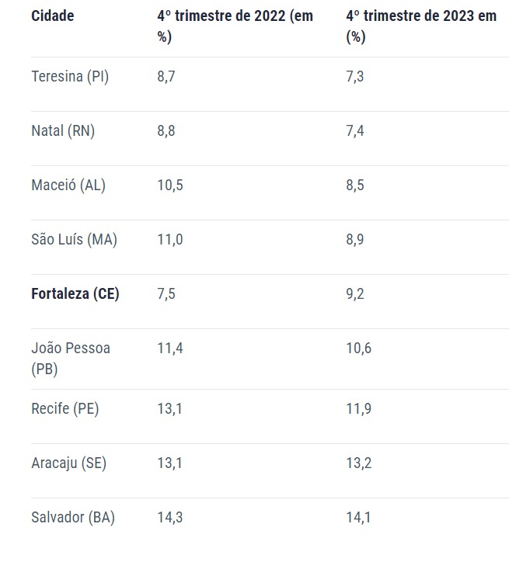Select the 4º trimestre de 2023 header
This screenshot has height=562, width=509.
(x=421, y=26)
